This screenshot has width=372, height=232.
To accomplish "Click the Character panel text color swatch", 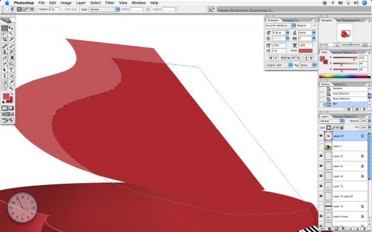I will point(305,51).
